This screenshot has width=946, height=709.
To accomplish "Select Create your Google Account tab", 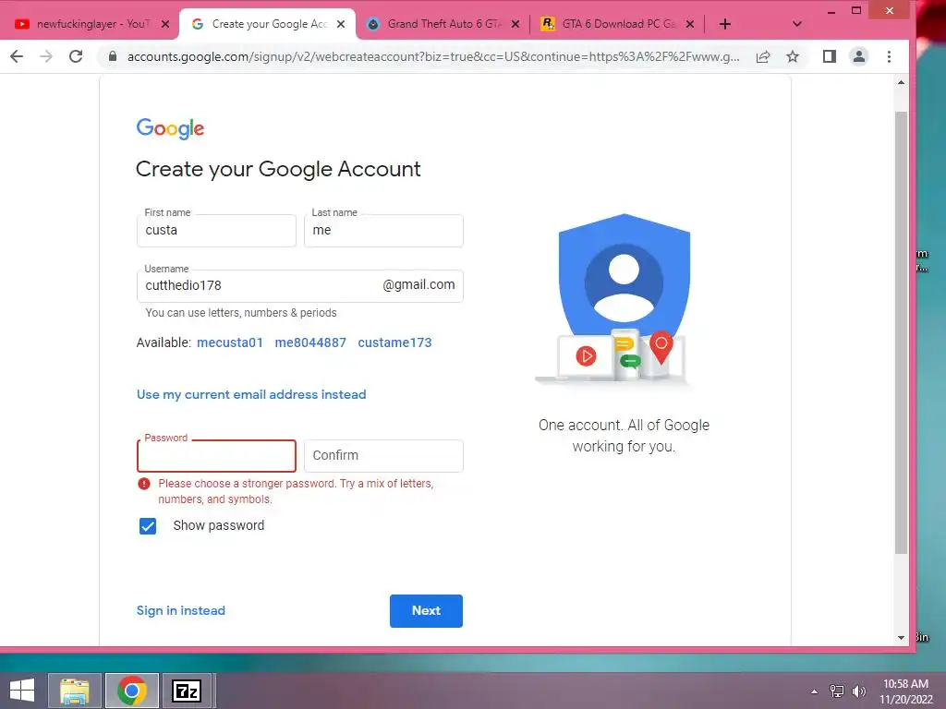I will coord(269,24).
